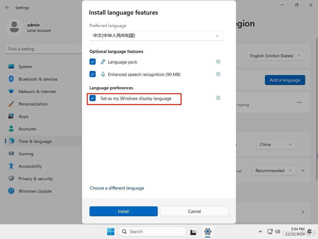Open the Preferred language dropdown
318x239 pixels.
(x=157, y=36)
